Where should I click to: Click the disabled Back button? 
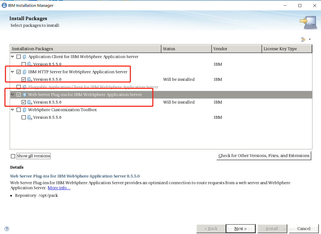211,229
